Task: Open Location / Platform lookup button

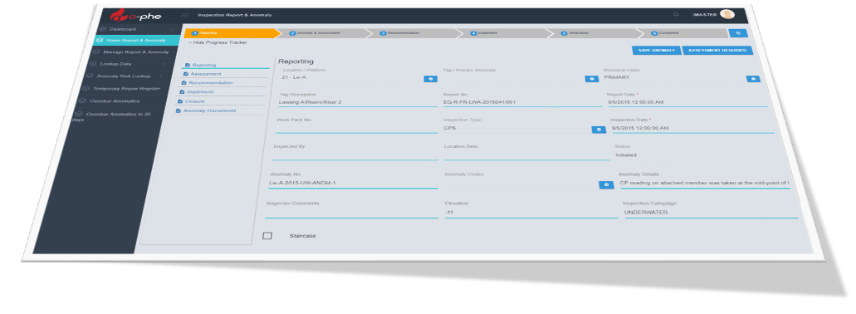Action: click(430, 79)
